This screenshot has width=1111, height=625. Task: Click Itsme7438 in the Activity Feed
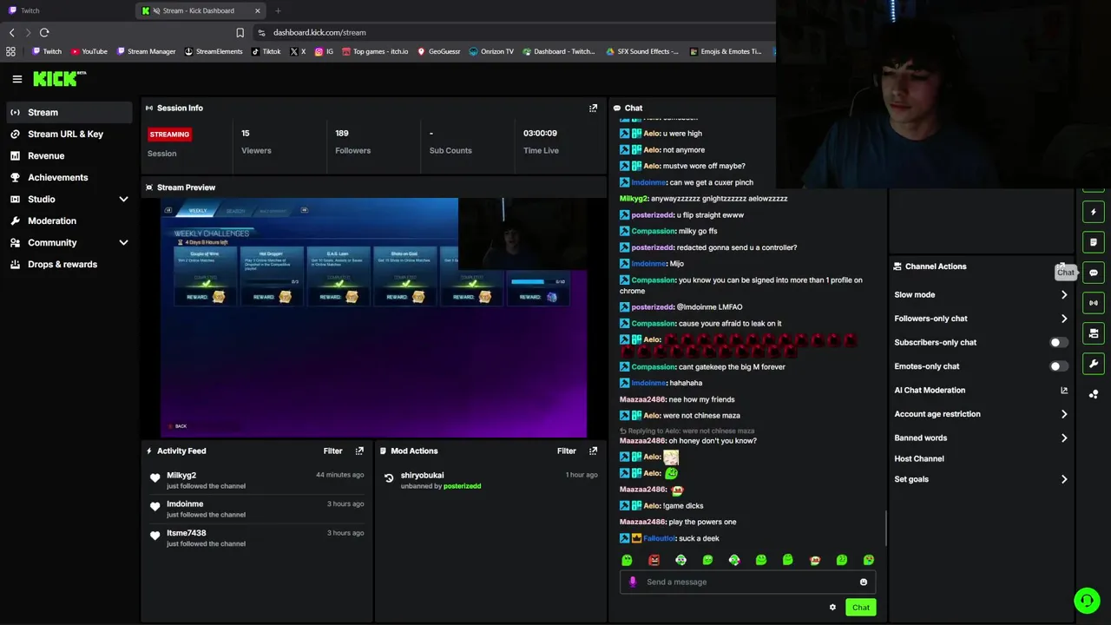(187, 533)
